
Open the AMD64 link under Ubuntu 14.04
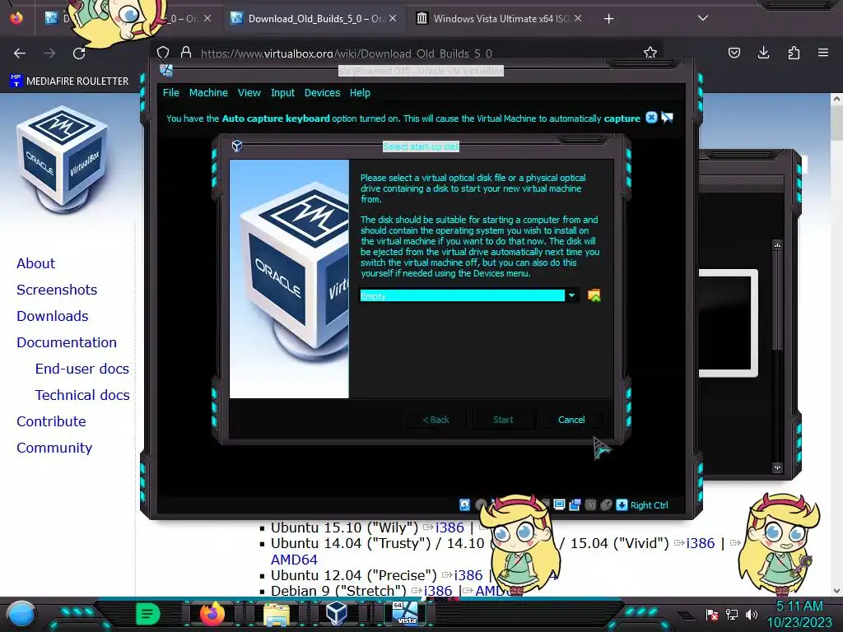(x=294, y=560)
